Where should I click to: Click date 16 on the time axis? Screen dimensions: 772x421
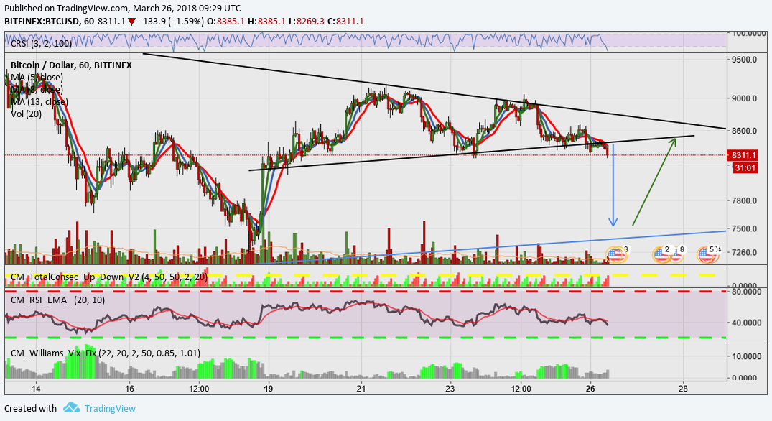(x=129, y=389)
